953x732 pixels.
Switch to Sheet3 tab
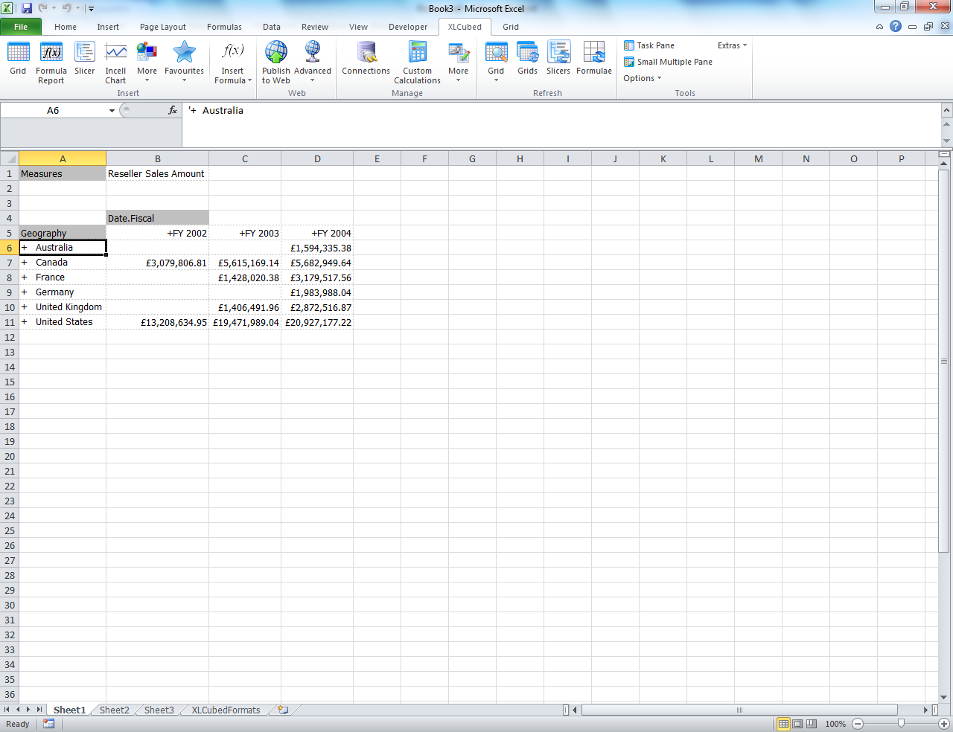[159, 710]
